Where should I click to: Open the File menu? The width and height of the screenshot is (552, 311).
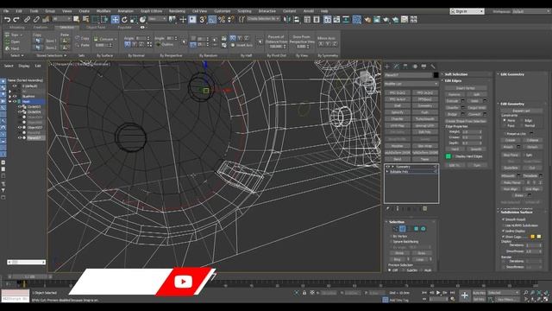click(6, 11)
